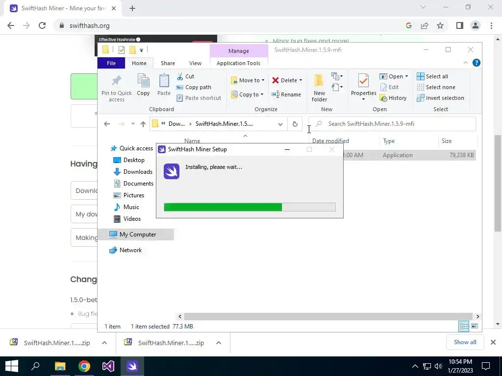502x376 pixels.
Task: Expand the address bar history dropdown
Action: click(x=280, y=124)
